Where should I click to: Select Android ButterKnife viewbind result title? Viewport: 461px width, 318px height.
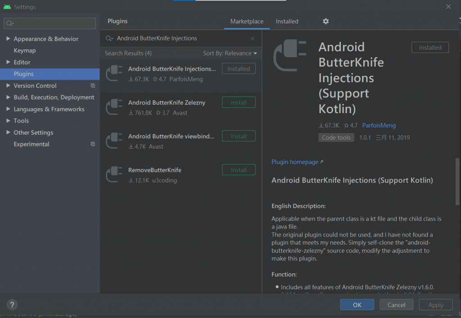(x=171, y=136)
